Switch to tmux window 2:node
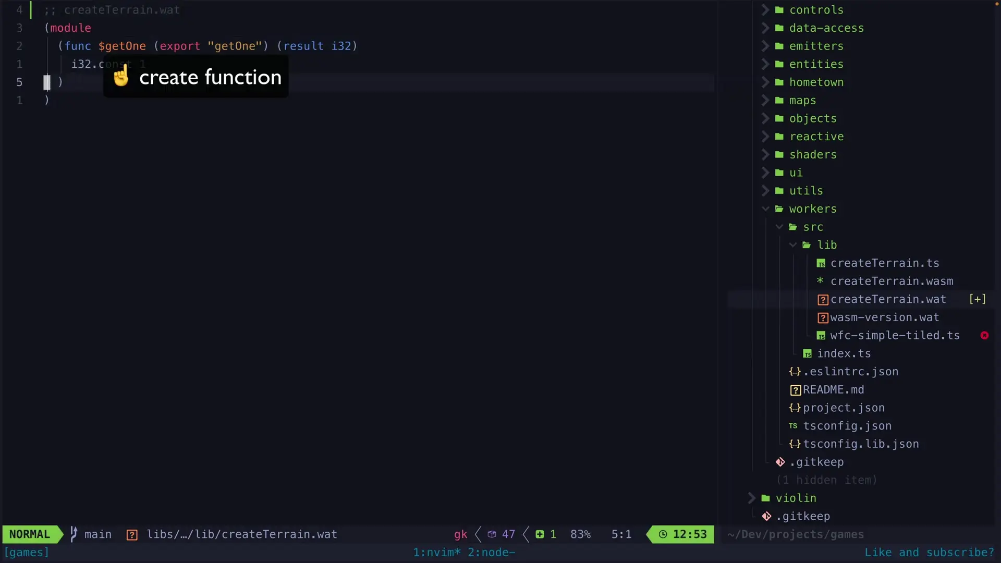This screenshot has width=1001, height=563. (491, 553)
